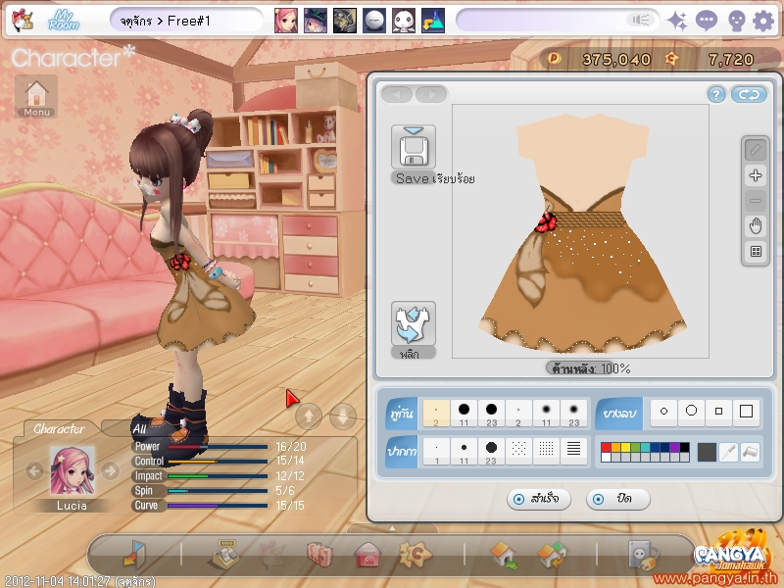Click the Lucia character portrait
Image resolution: width=784 pixels, height=588 pixels.
pyautogui.click(x=72, y=470)
